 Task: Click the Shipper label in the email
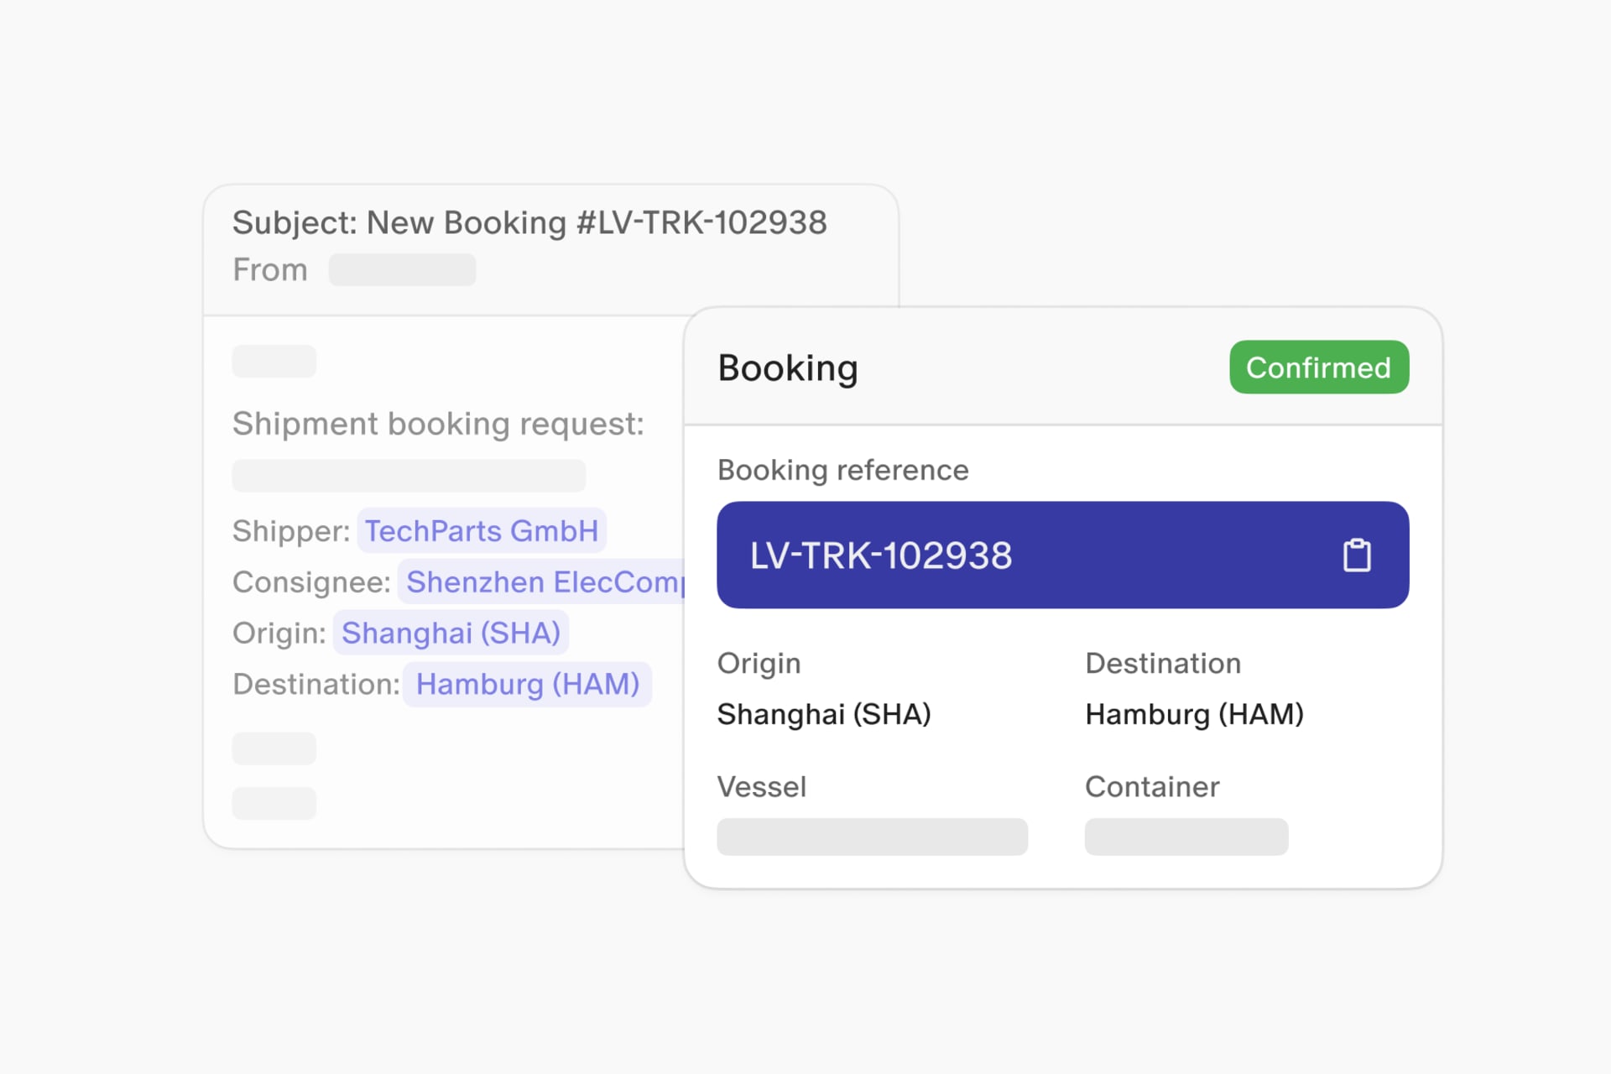tap(290, 532)
